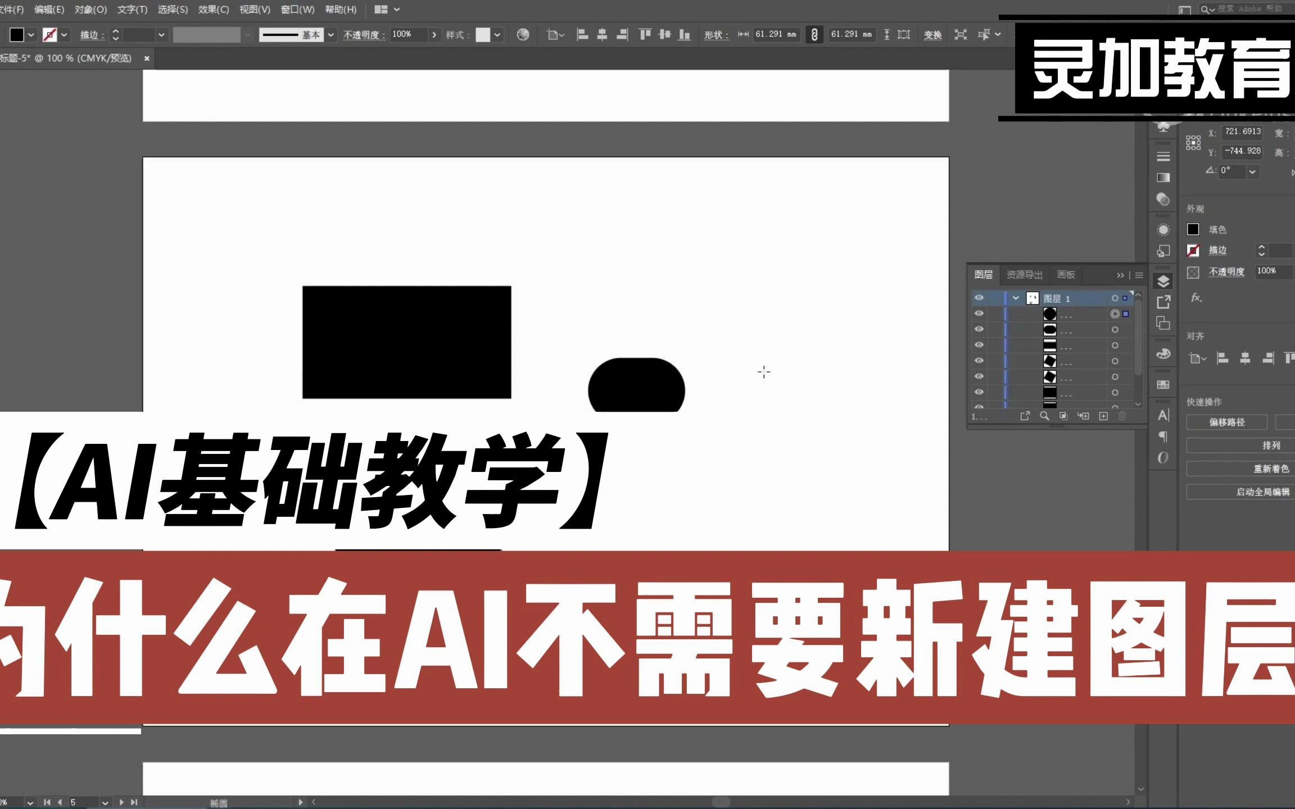Click Horizontal Align Left in the control bar
Image resolution: width=1295 pixels, height=809 pixels.
click(x=582, y=35)
